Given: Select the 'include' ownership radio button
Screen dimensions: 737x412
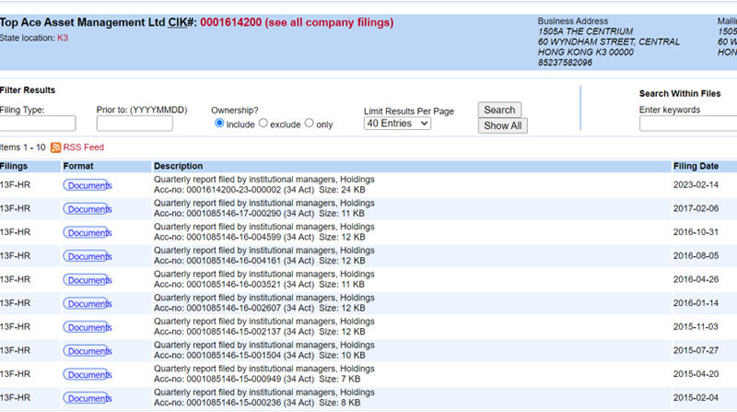Looking at the screenshot, I should tap(219, 124).
